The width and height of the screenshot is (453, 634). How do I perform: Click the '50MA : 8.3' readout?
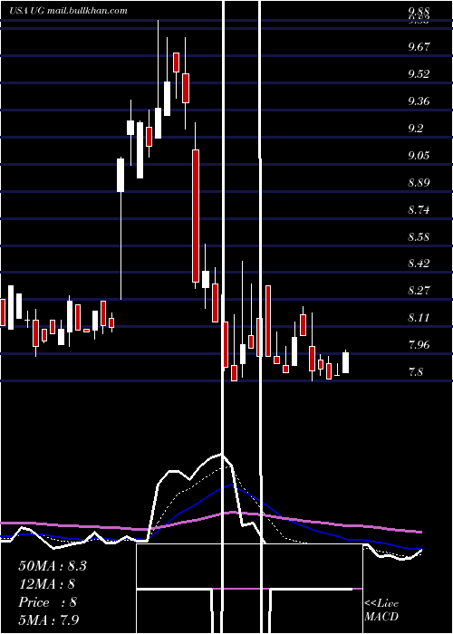[53, 566]
